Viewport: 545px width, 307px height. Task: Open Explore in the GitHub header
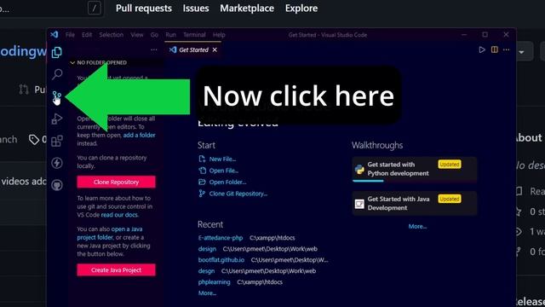[x=301, y=8]
